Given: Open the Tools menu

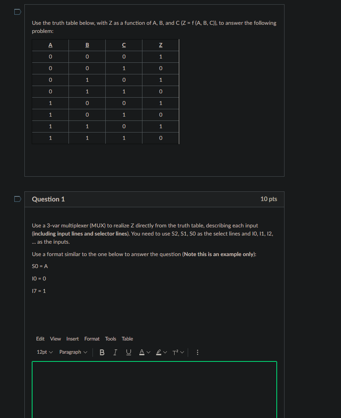Looking at the screenshot, I should point(110,339).
